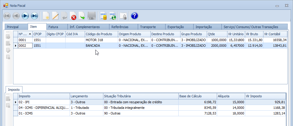Viewport: 293px width, 126px height.
Task: Create a new Nota Fiscal record
Action: 46,16
